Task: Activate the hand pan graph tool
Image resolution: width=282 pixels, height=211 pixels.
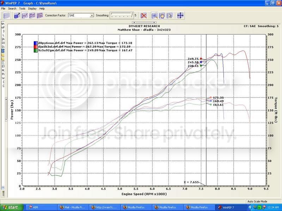Action: point(162,15)
